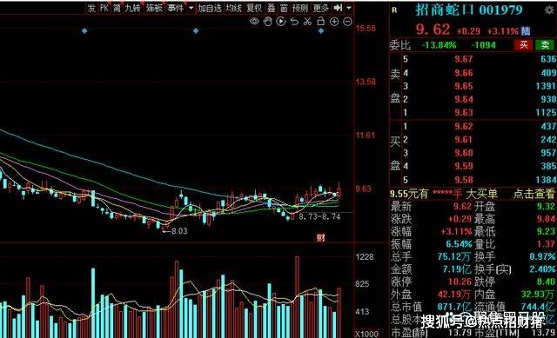Click the 金额 value 7.19亿

click(x=457, y=269)
